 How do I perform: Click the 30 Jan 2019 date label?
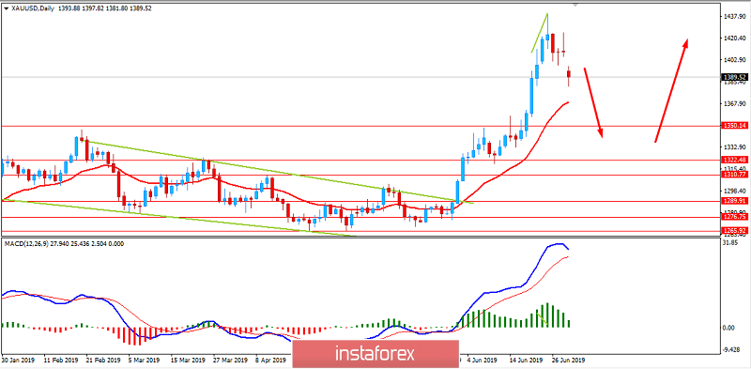click(x=18, y=360)
